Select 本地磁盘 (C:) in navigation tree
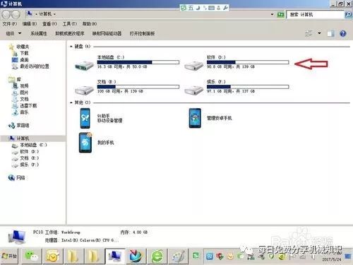 click(30, 145)
